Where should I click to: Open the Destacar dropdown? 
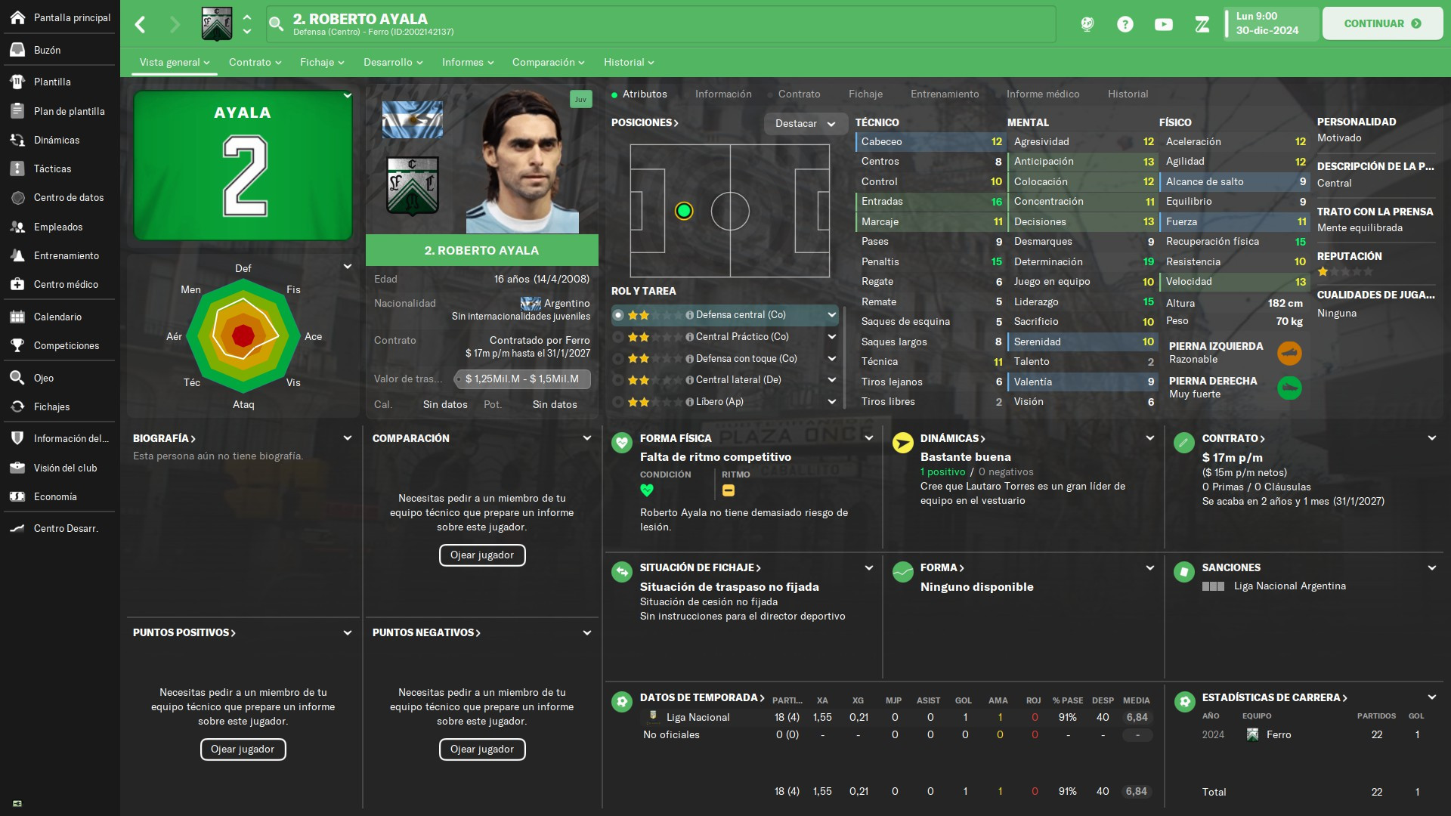[805, 124]
